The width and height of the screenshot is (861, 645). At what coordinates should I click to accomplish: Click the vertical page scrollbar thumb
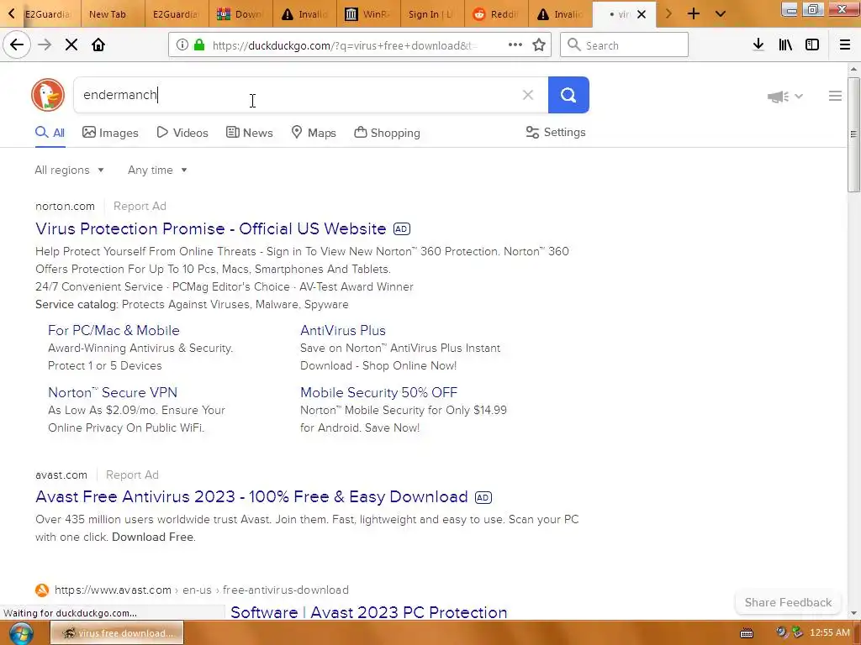pyautogui.click(x=853, y=134)
